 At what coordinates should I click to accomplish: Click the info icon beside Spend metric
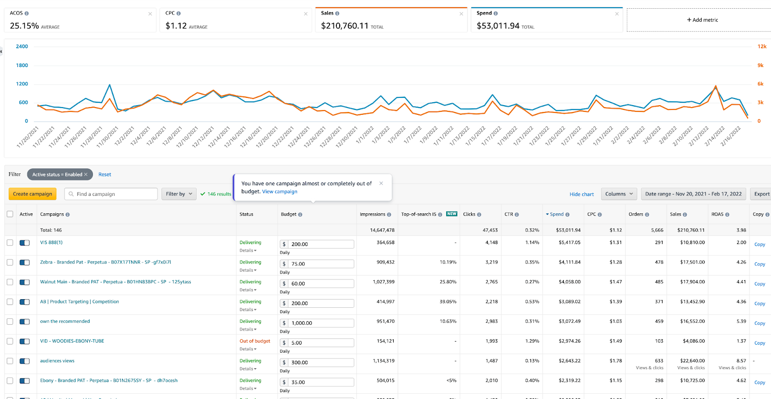496,14
